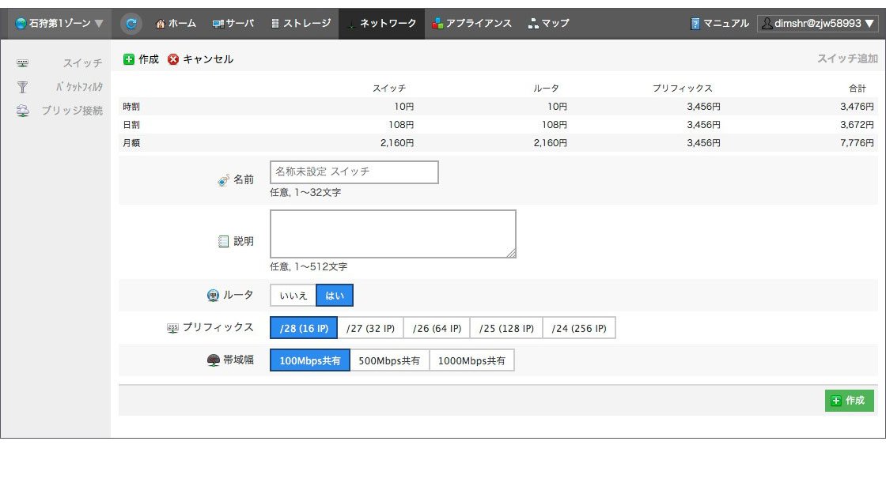
Task: Choose /25 (128 IP) prefix
Action: tap(506, 328)
